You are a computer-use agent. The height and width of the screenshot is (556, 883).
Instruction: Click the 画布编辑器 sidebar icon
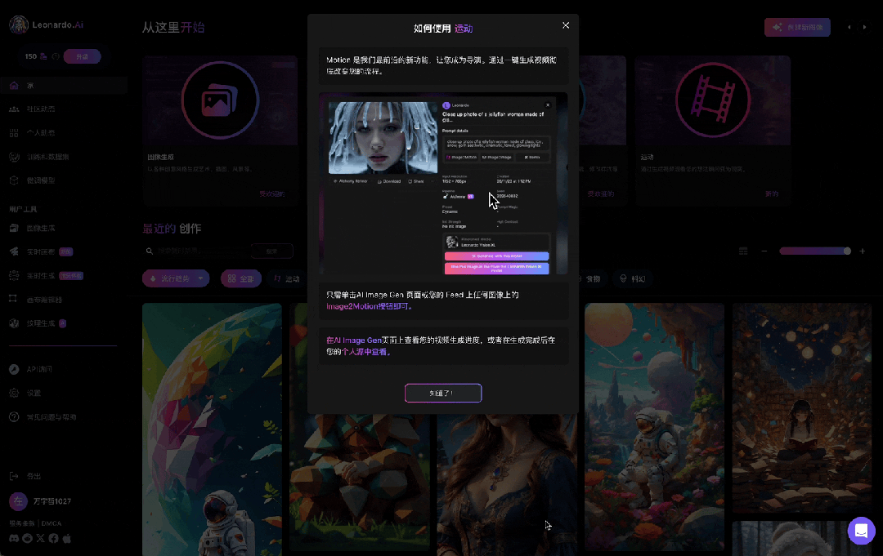(x=13, y=299)
